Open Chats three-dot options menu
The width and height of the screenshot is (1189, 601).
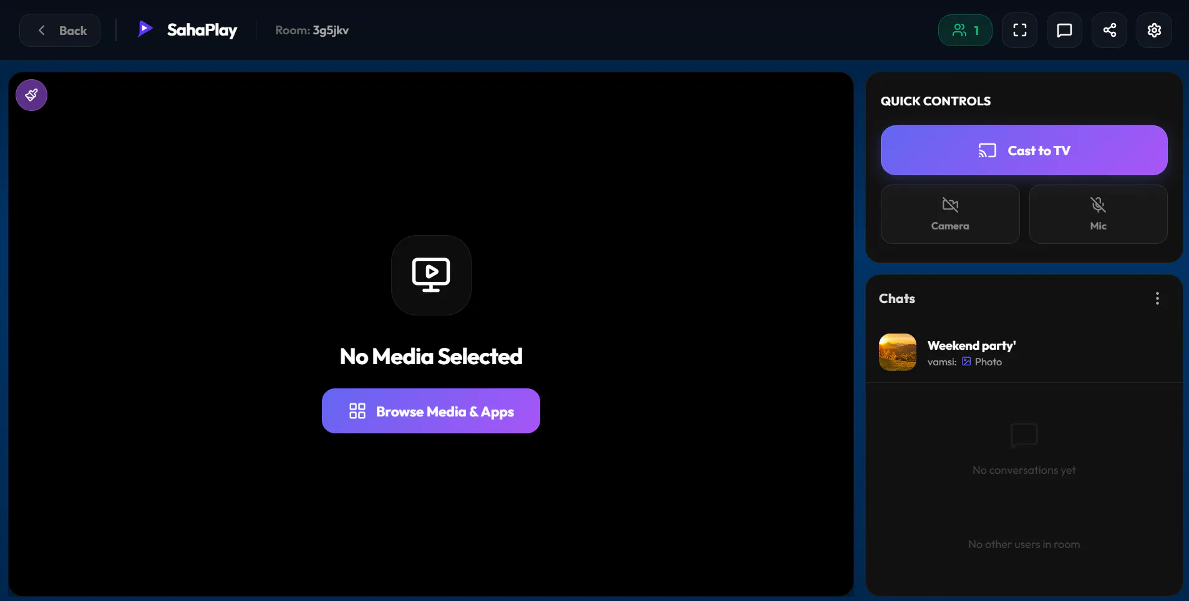point(1157,298)
